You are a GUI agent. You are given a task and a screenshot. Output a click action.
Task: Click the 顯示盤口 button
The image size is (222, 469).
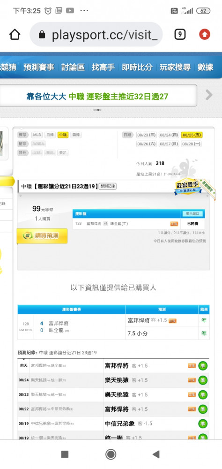click(x=193, y=214)
